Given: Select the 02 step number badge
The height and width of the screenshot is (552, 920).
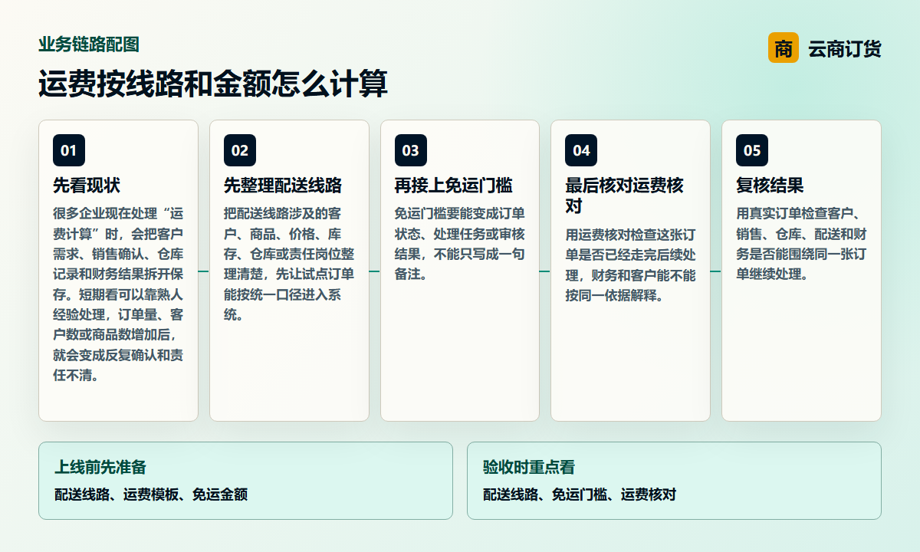Looking at the screenshot, I should pyautogui.click(x=240, y=150).
